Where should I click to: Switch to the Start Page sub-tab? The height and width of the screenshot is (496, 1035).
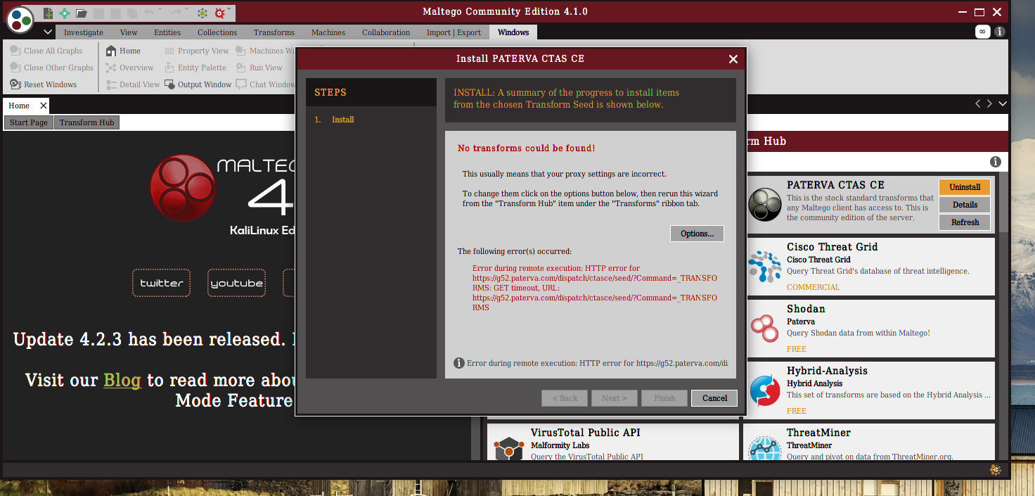point(29,122)
